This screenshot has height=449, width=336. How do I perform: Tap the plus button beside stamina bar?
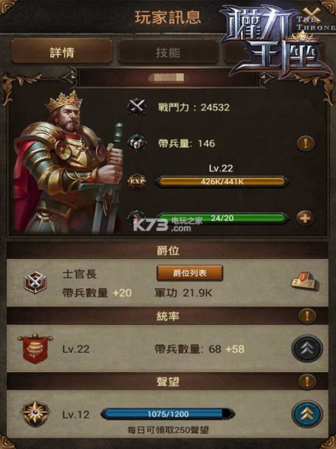coord(305,218)
